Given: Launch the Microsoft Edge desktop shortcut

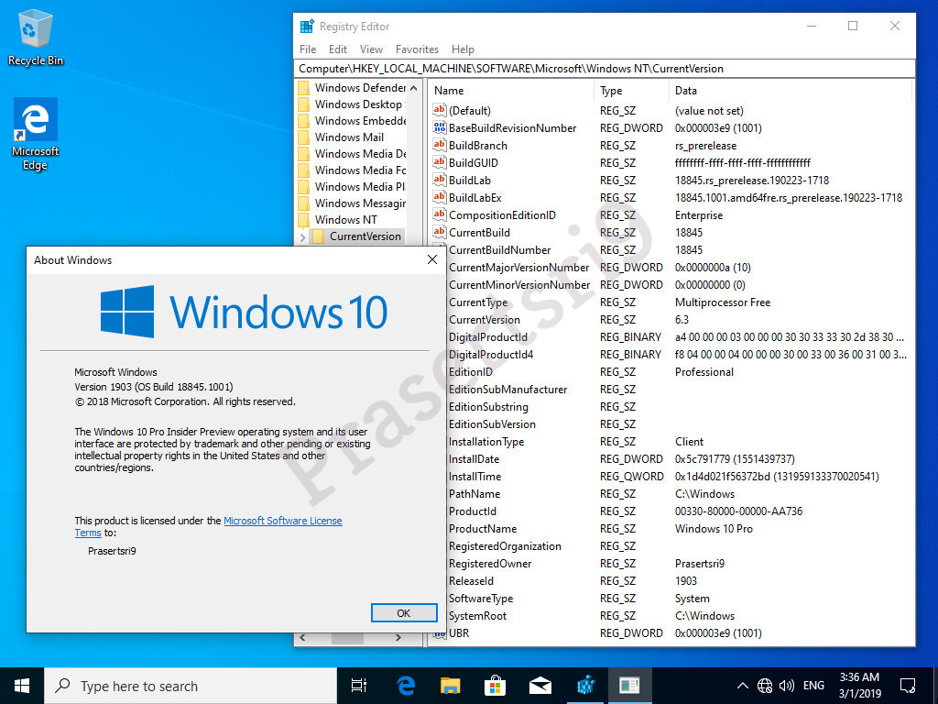Looking at the screenshot, I should pos(36,134).
